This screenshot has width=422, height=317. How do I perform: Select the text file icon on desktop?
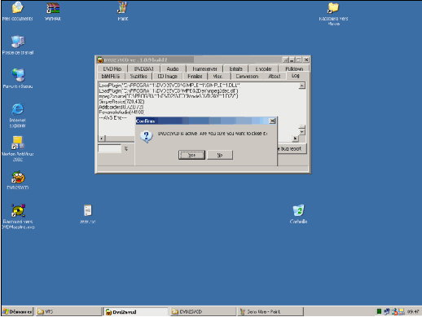88,211
